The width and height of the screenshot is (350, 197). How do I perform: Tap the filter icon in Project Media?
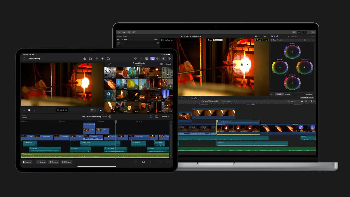click(x=110, y=64)
